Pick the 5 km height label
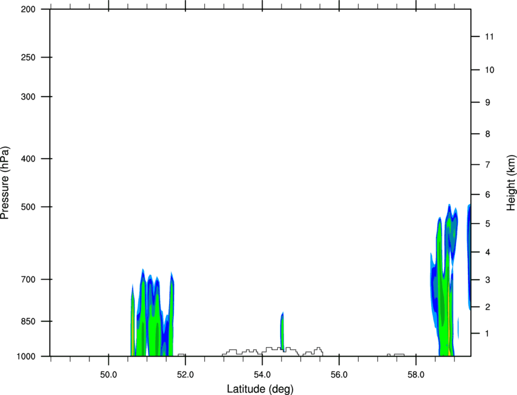 click(x=488, y=224)
